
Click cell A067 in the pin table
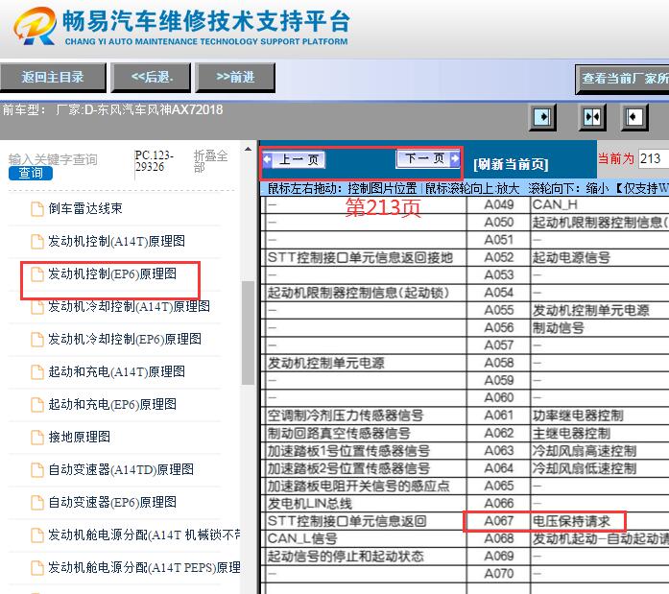coord(498,521)
